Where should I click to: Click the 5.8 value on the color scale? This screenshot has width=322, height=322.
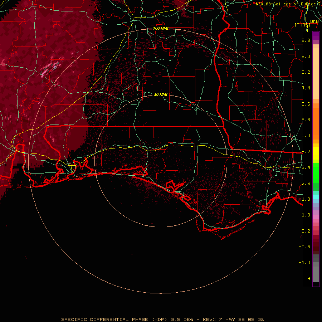[x=306, y=120]
